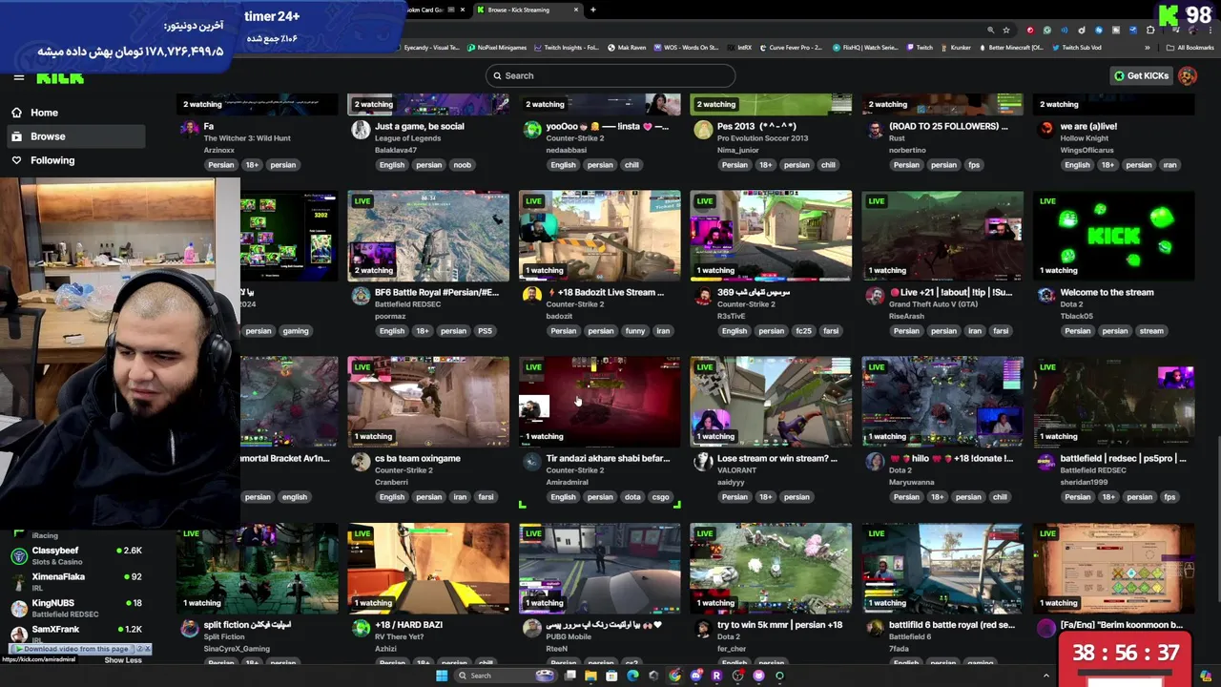Click Tblack05 channel avatar
The image size is (1221, 687).
coord(1046,296)
